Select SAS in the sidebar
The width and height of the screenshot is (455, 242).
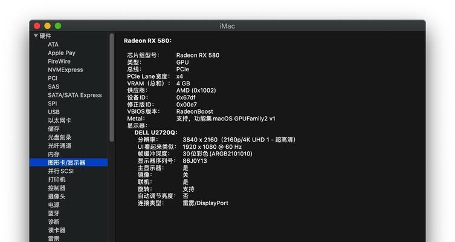pos(53,87)
